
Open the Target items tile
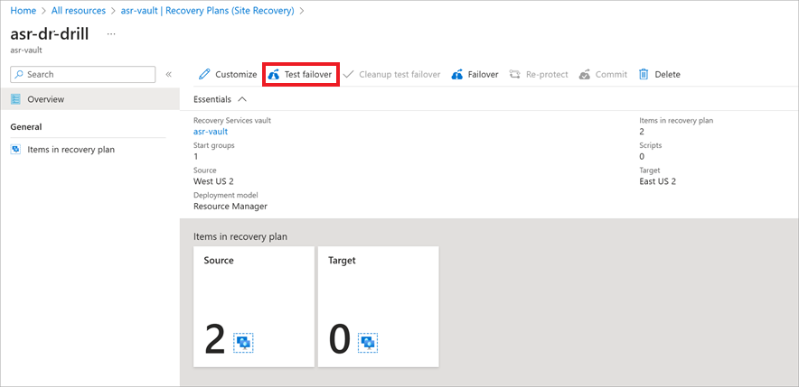coord(378,307)
